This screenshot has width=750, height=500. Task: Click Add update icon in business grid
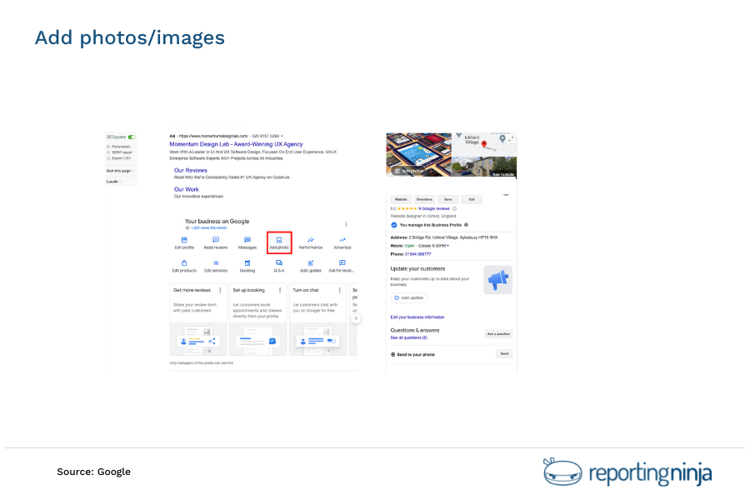click(x=311, y=266)
